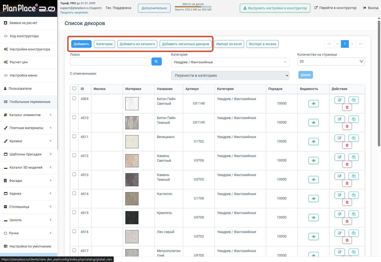381x262 pixels.
Task: Click the Камень Темный material swatch
Action: (132, 180)
